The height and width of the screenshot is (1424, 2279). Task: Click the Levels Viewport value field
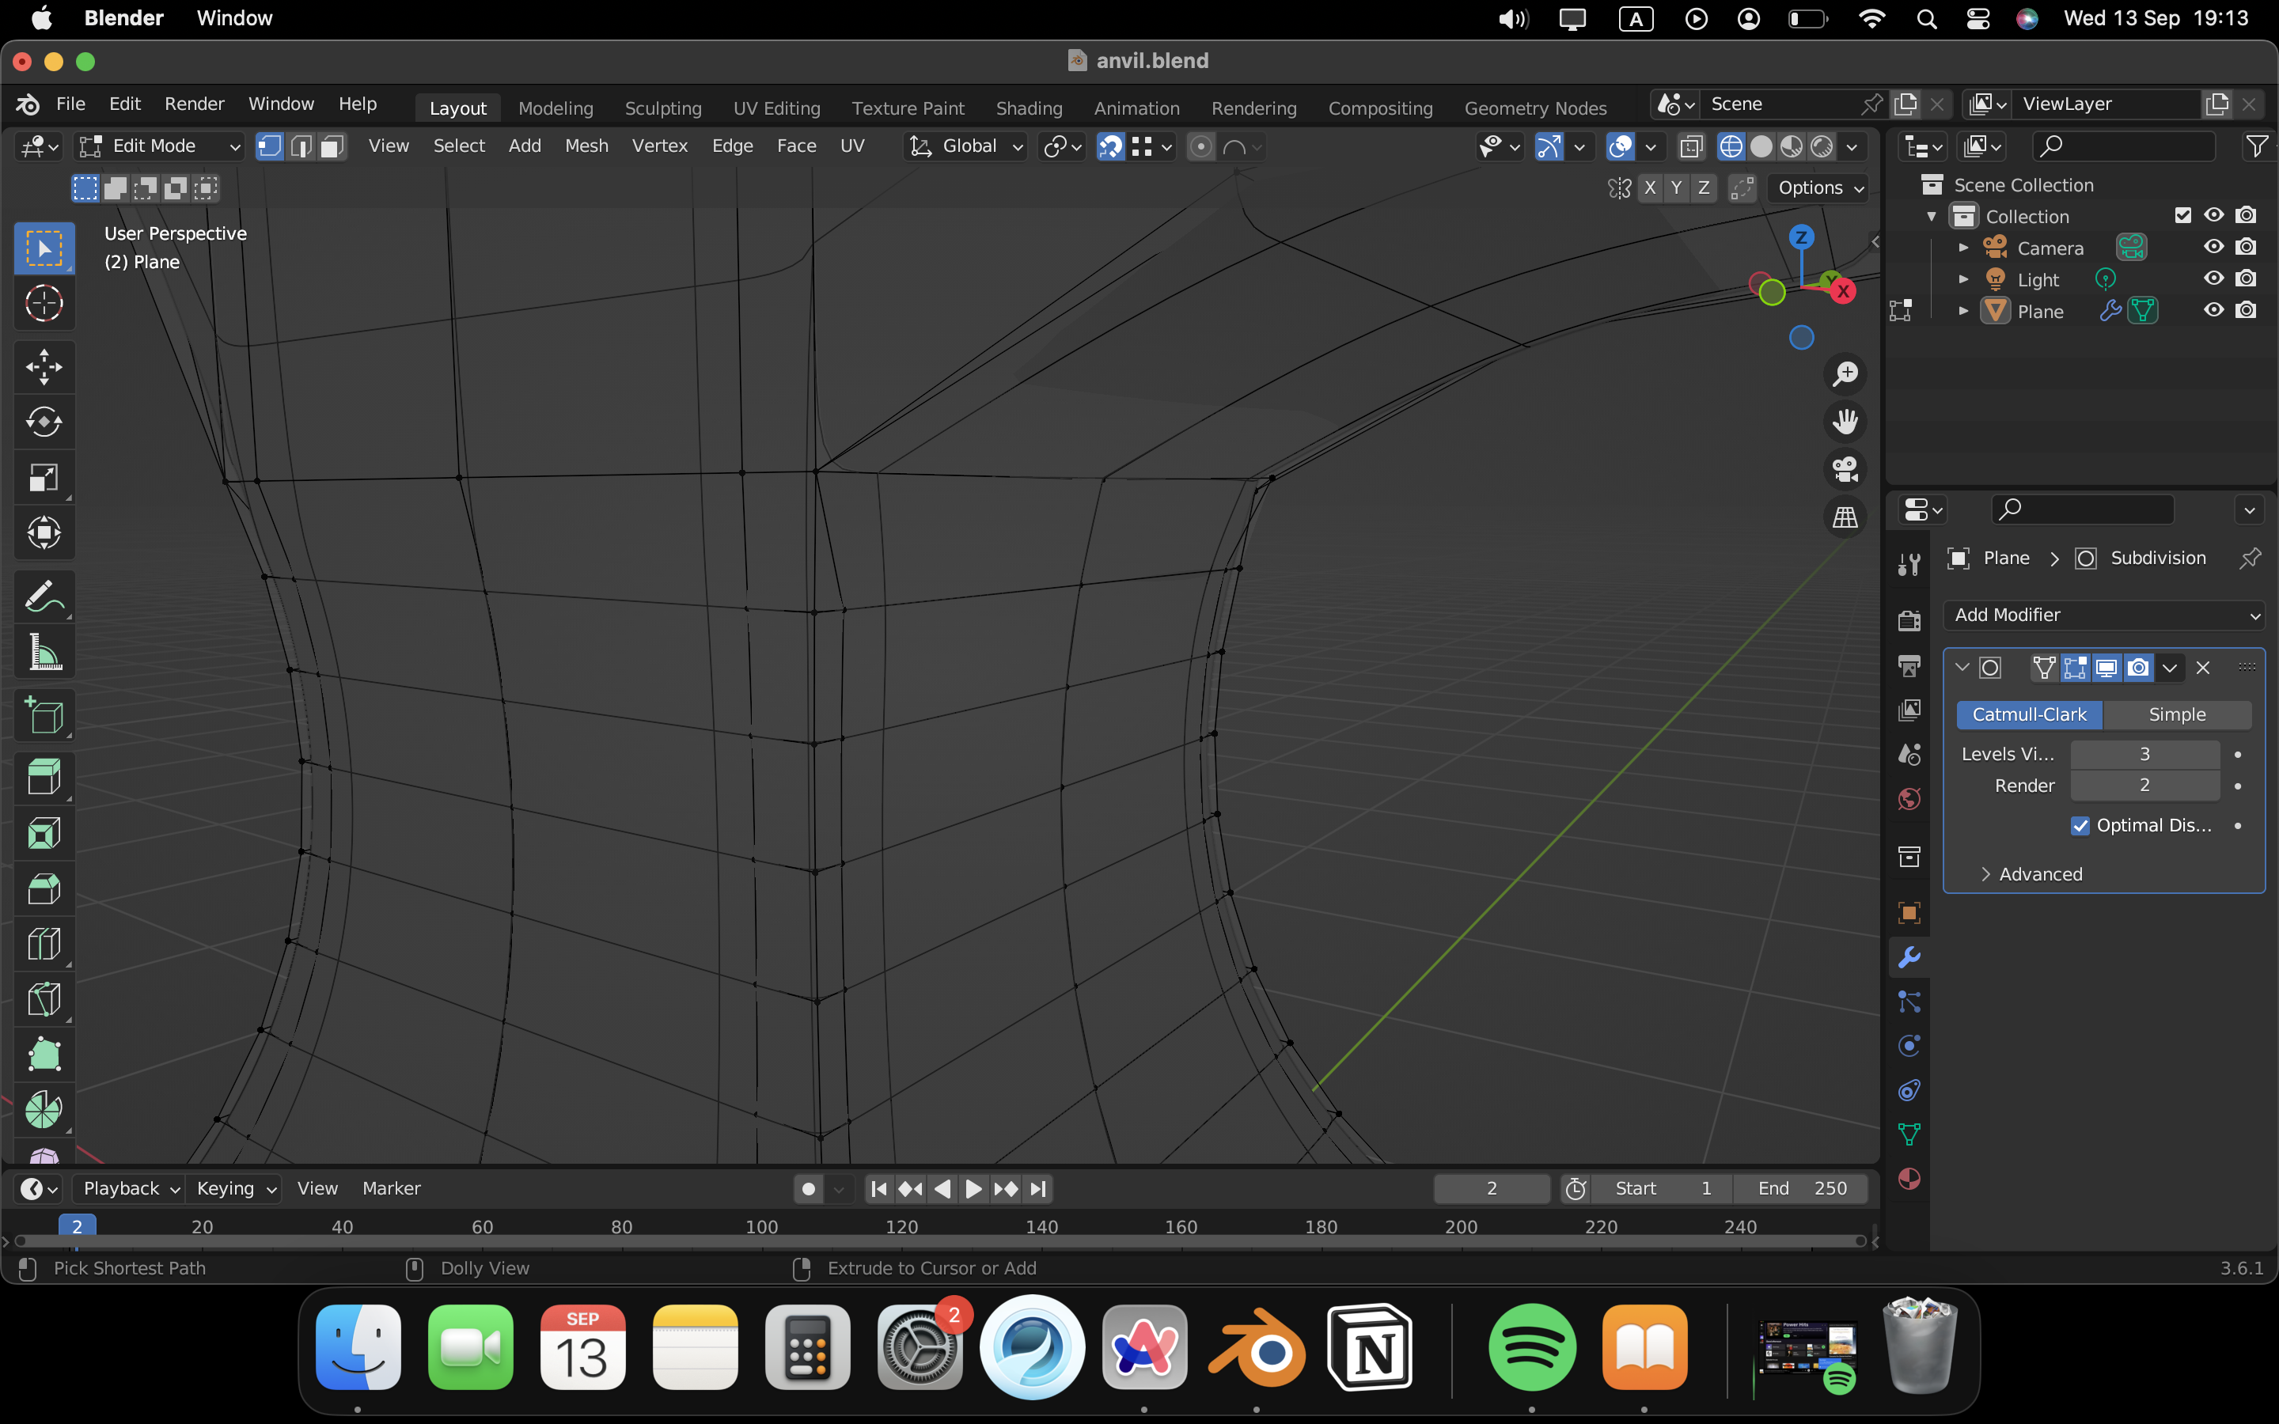(x=2144, y=755)
